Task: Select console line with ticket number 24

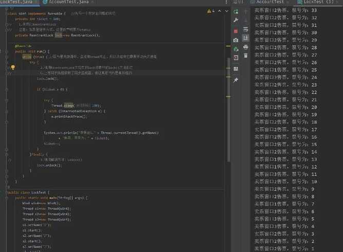Action: click(285, 77)
